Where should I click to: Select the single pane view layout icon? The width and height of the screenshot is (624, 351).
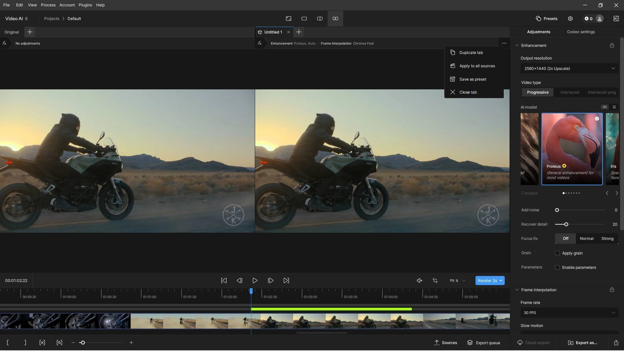tap(304, 19)
